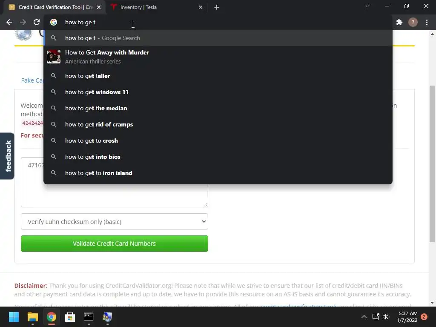Close the Credit Card Verification Tool tab
This screenshot has width=436, height=327.
click(x=99, y=8)
